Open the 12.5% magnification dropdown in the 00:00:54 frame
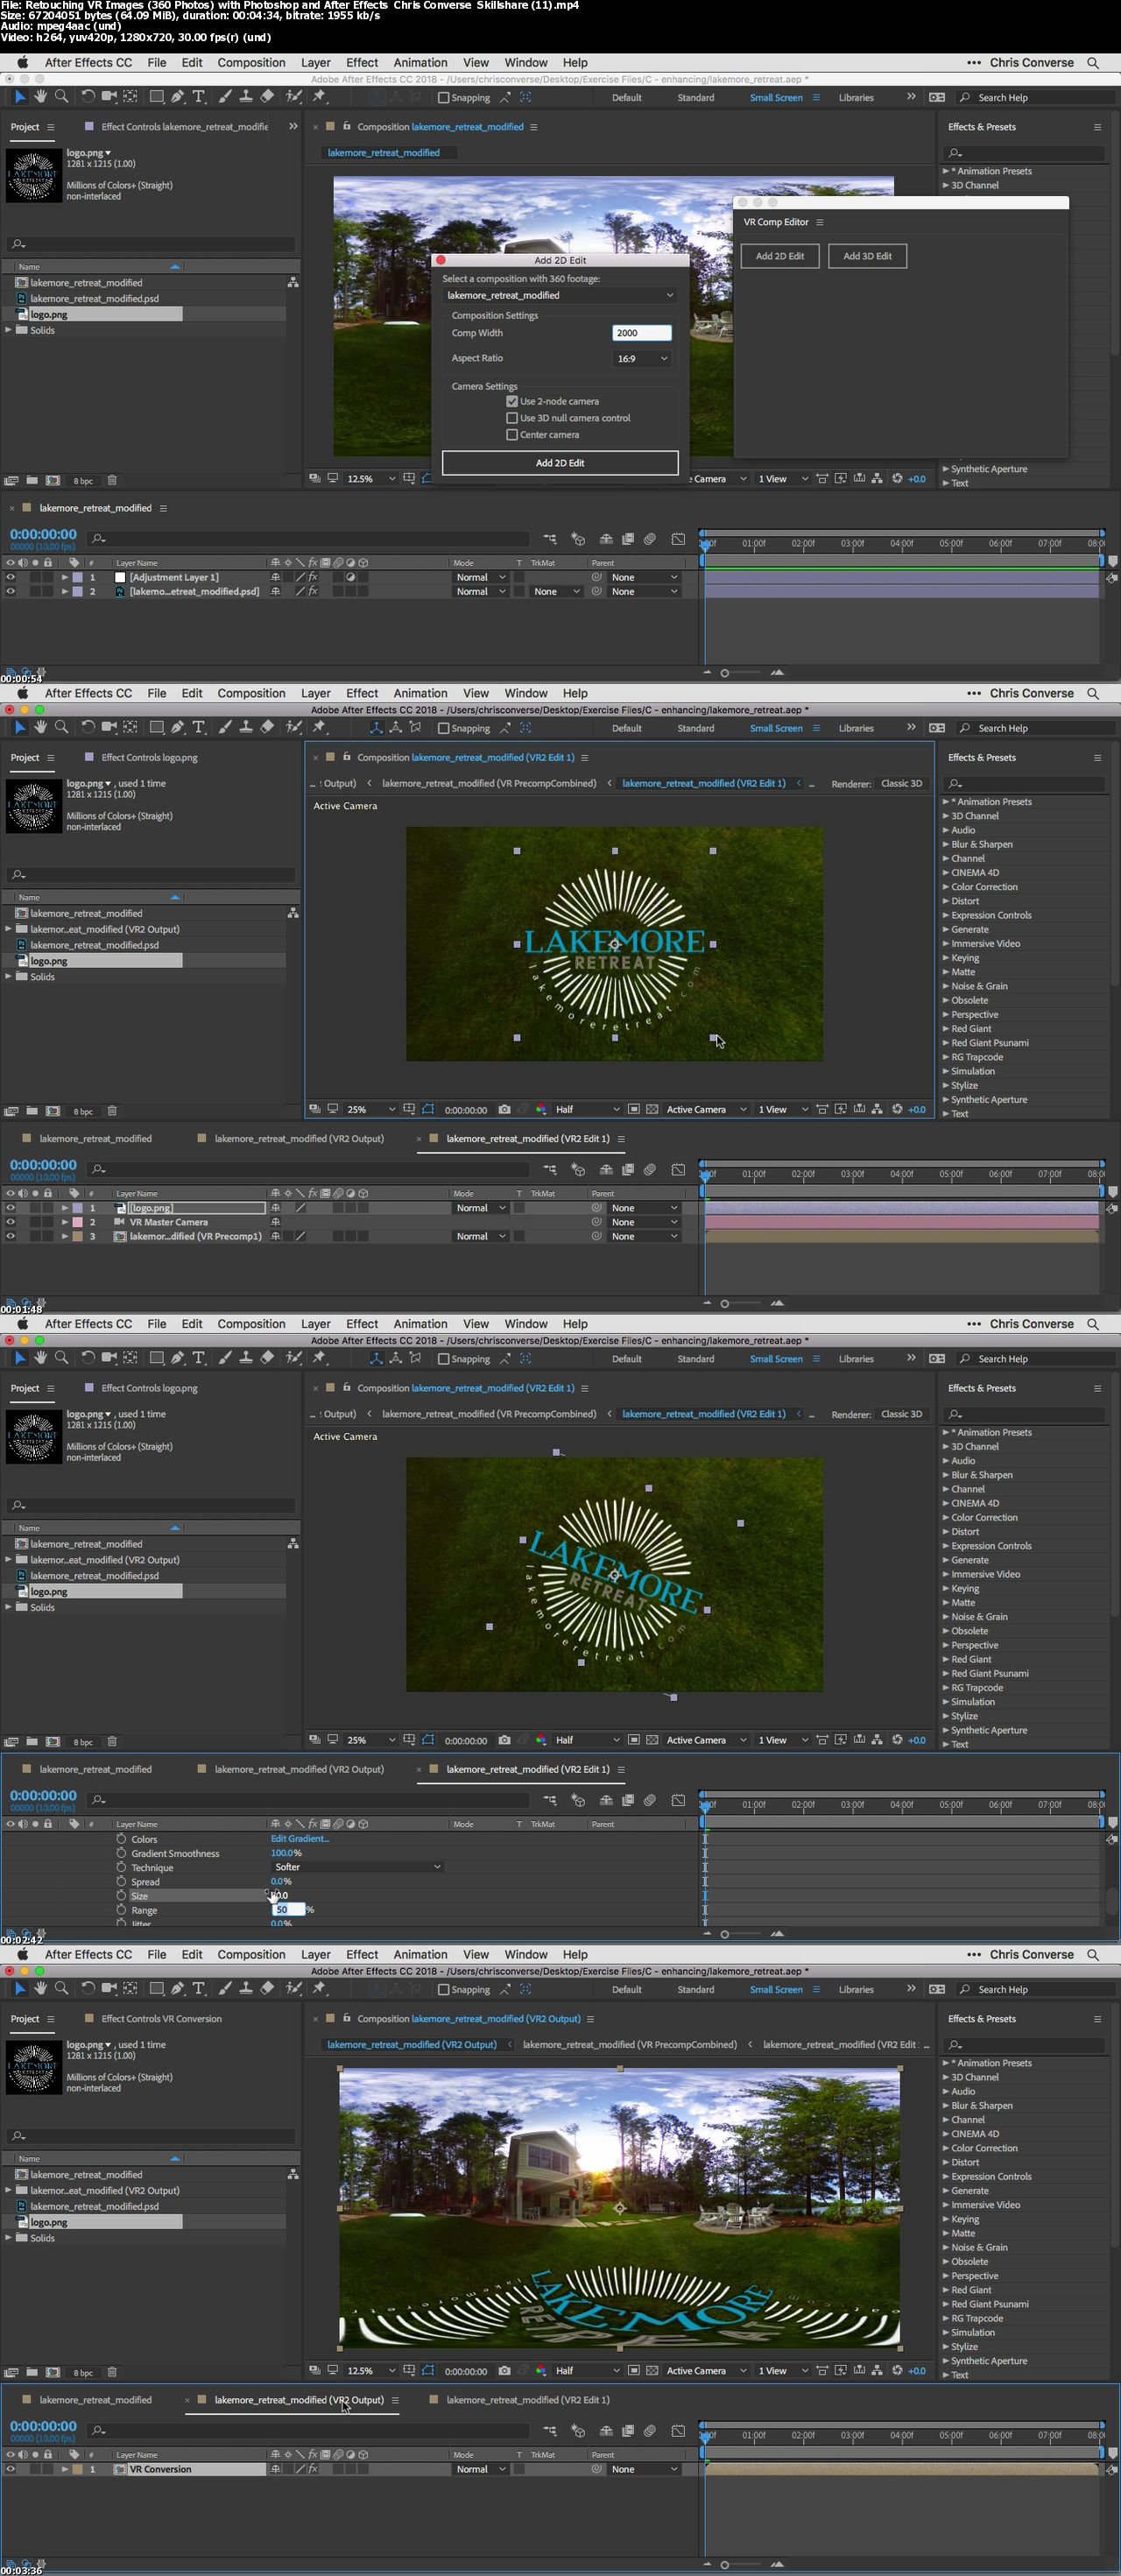The width and height of the screenshot is (1121, 2576). [371, 479]
